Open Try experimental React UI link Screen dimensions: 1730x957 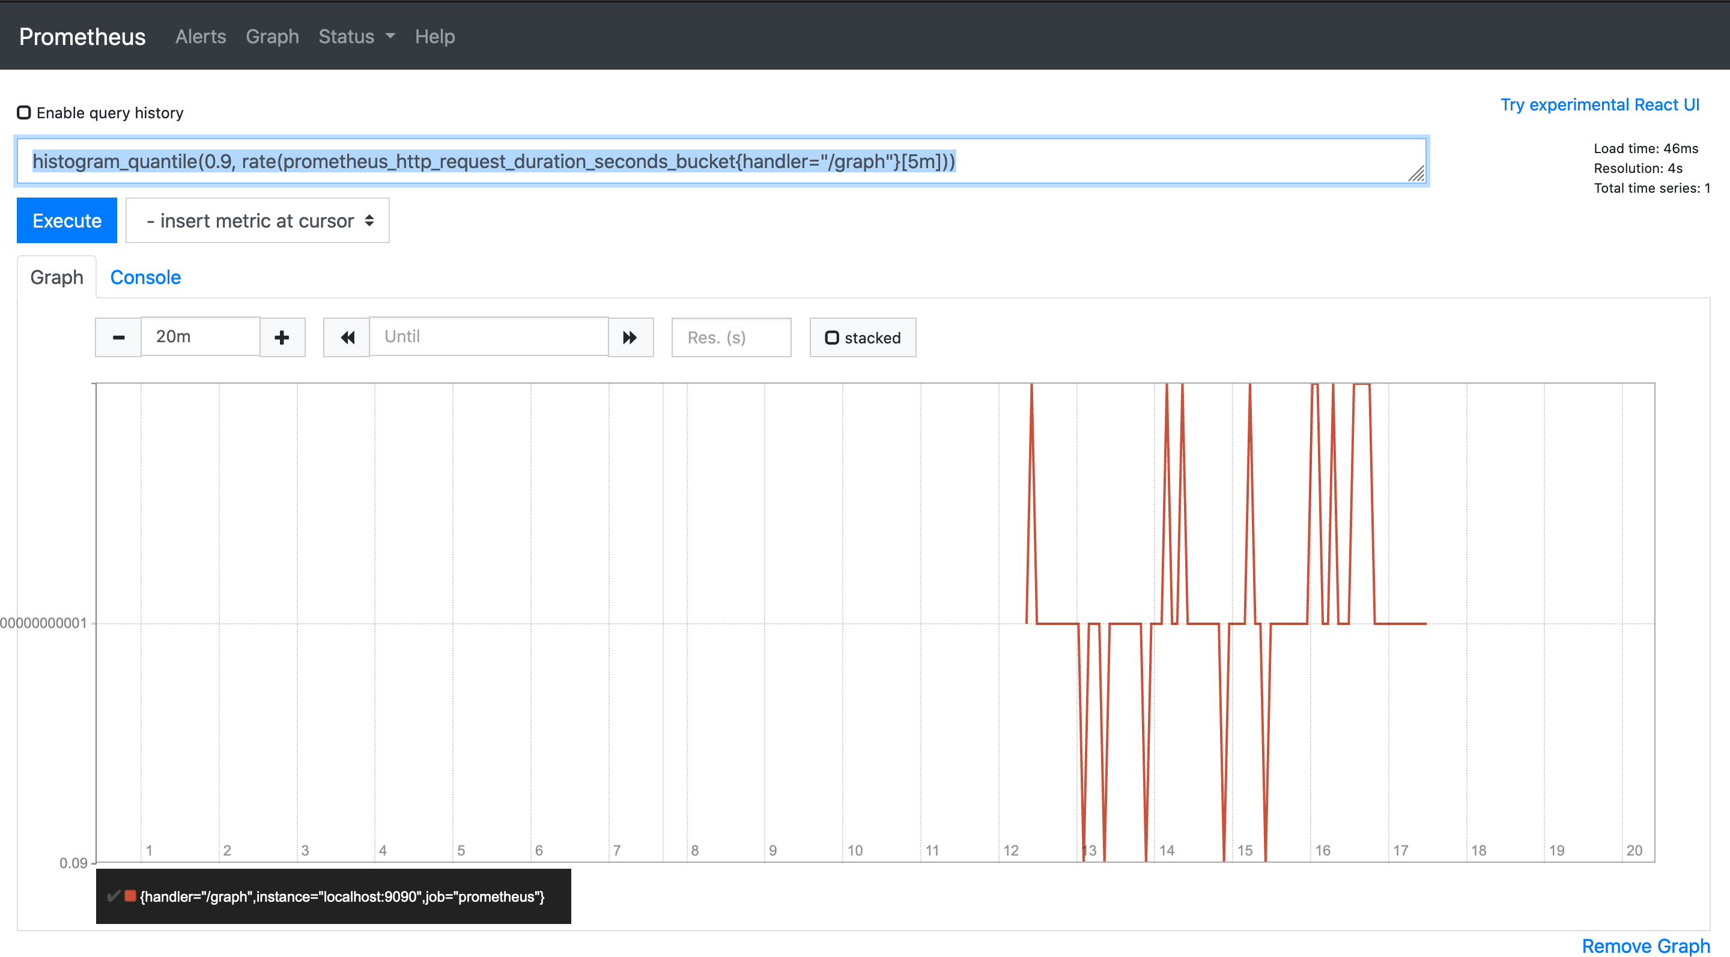pos(1599,104)
